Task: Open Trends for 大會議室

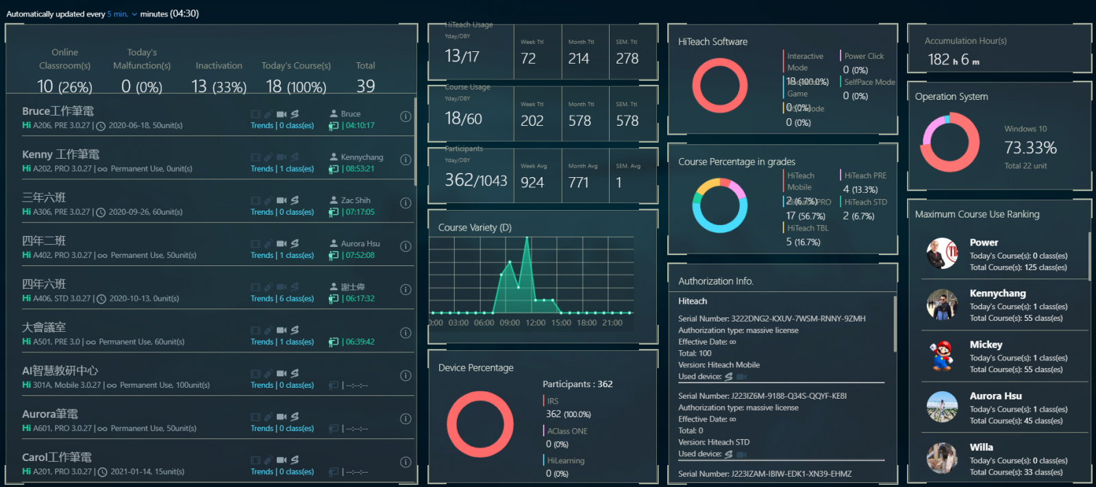Action: (x=262, y=342)
